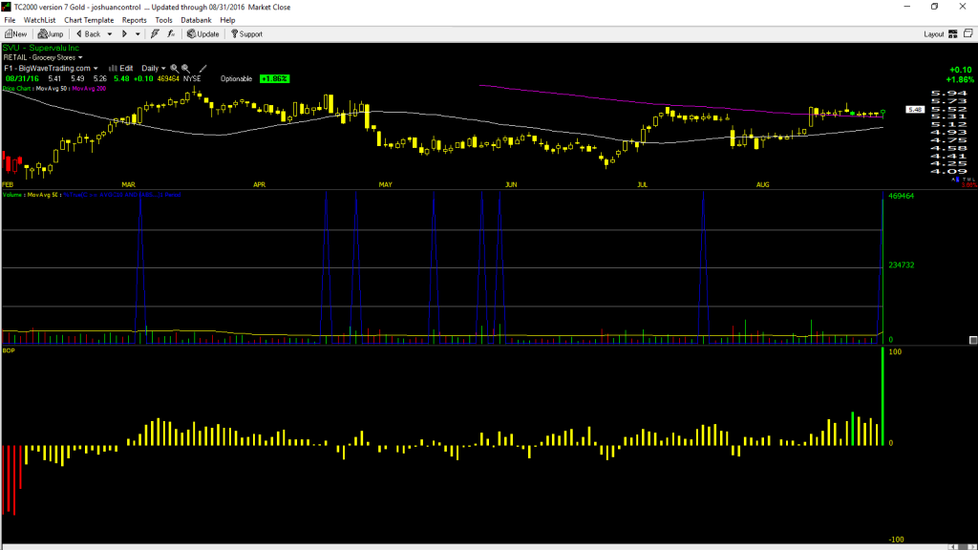
Task: Open the Jump symbol finder
Action: pos(51,34)
